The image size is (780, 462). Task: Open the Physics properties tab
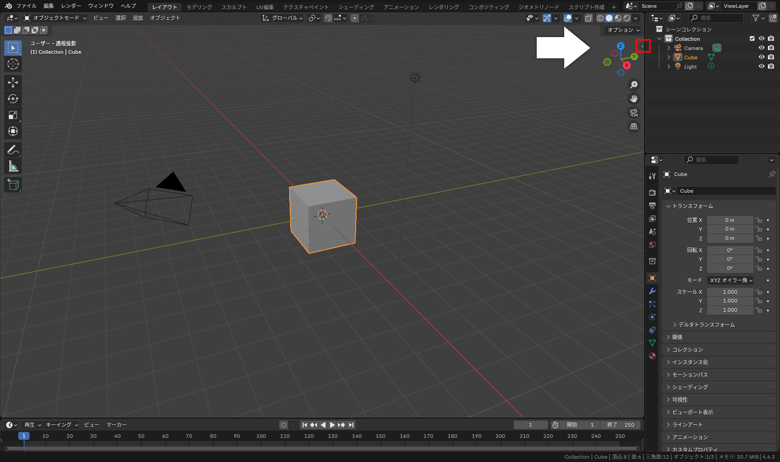tap(652, 317)
